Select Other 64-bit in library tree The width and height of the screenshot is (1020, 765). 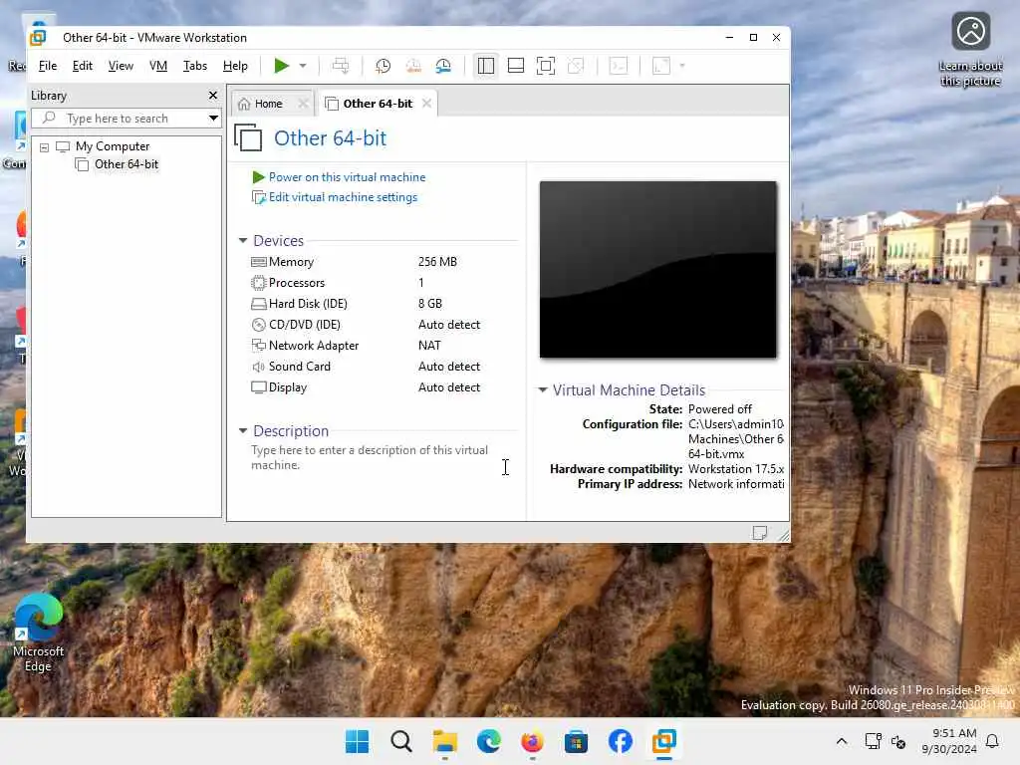point(127,164)
